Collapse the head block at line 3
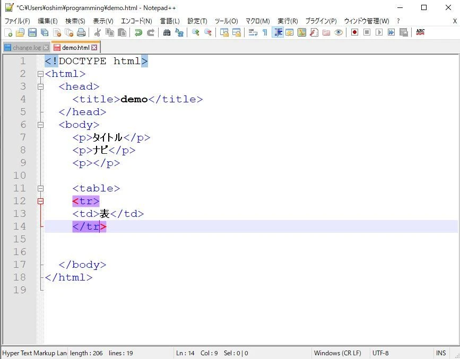 point(40,86)
